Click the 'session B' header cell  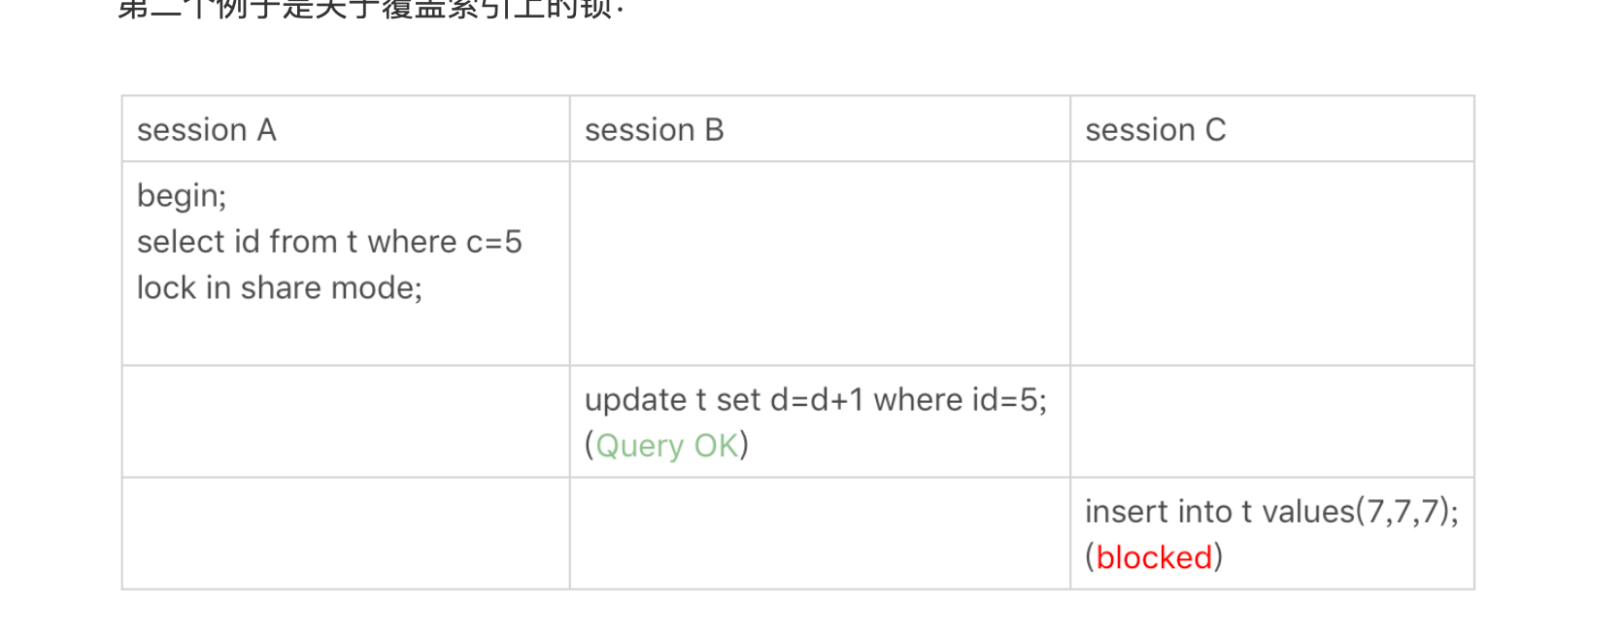(x=820, y=129)
